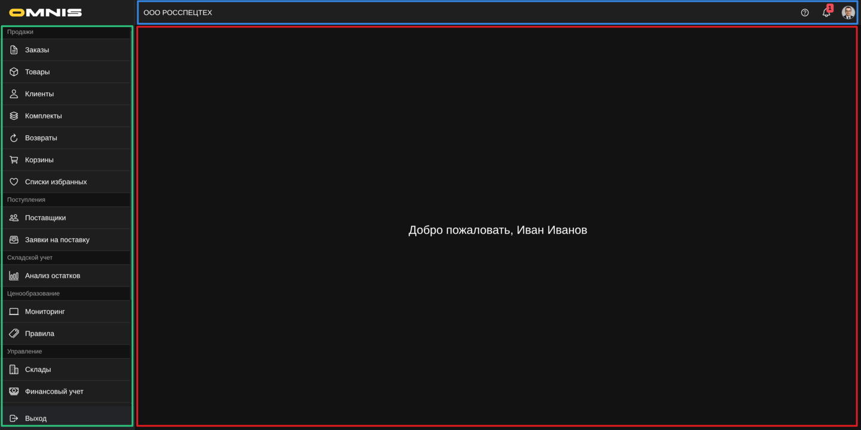Click the OMNIS logo
The height and width of the screenshot is (430, 861).
click(x=45, y=13)
